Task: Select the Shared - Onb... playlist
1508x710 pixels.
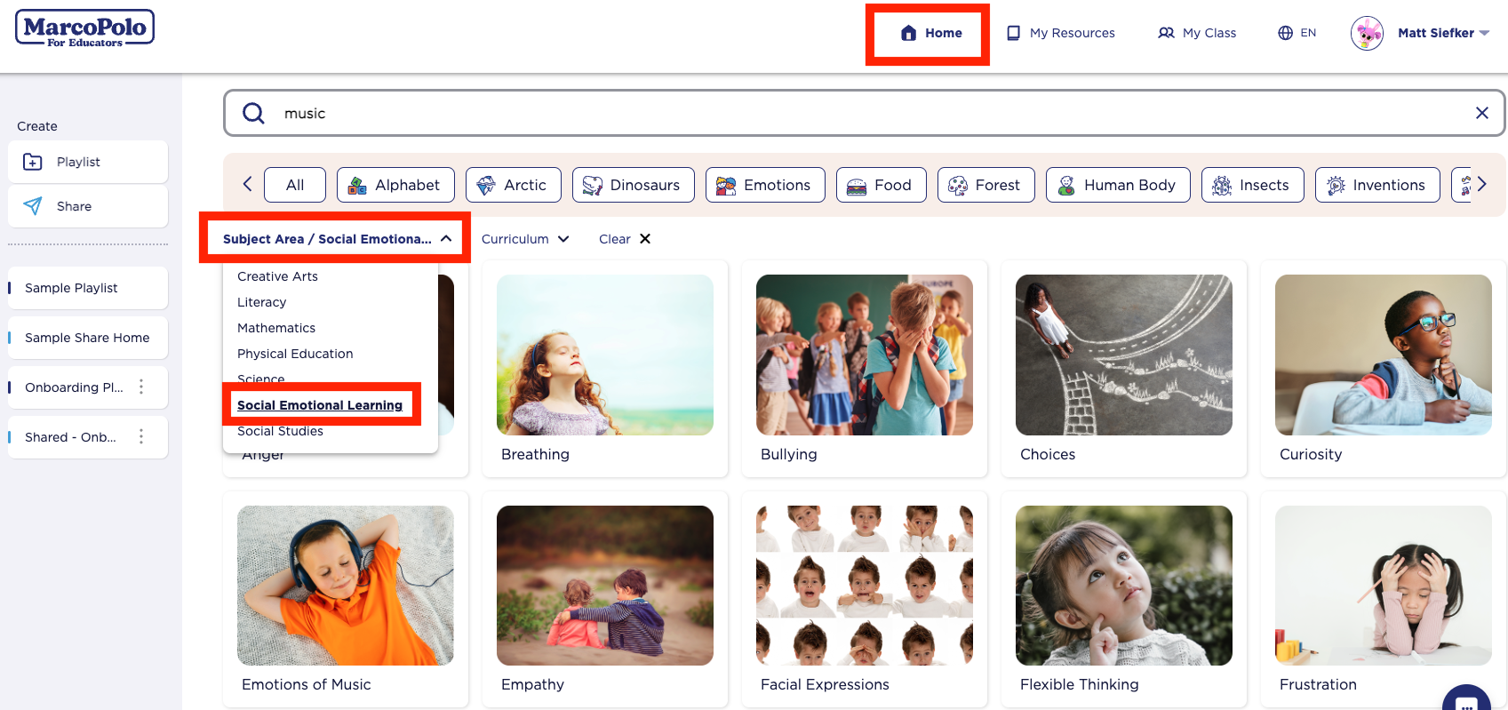Action: click(x=70, y=437)
